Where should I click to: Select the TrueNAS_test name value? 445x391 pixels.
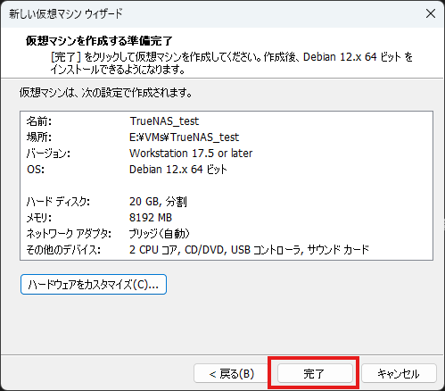click(164, 121)
